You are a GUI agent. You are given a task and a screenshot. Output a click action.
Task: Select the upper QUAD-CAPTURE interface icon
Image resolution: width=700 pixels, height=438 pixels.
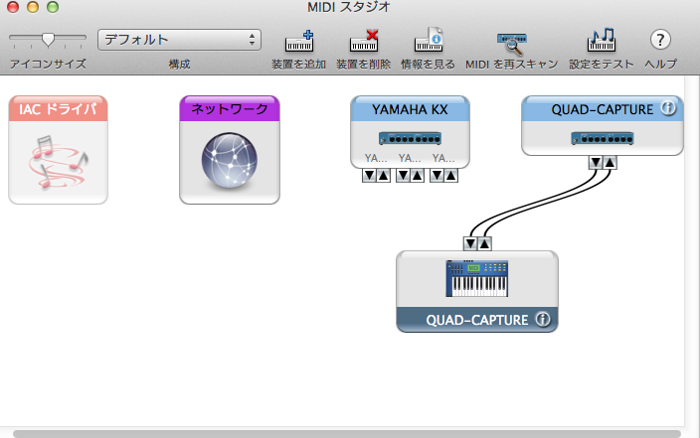coord(603,138)
